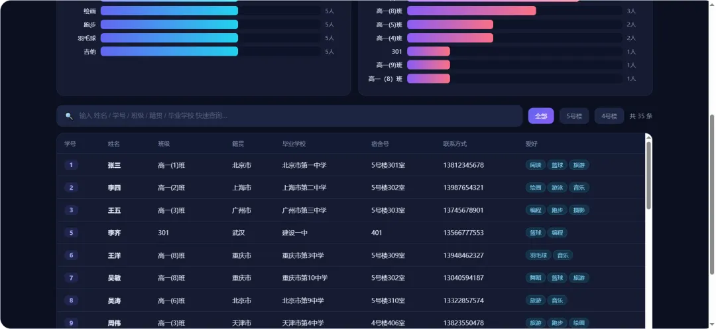Select the name 李四
This screenshot has width=716, height=329.
[114, 188]
